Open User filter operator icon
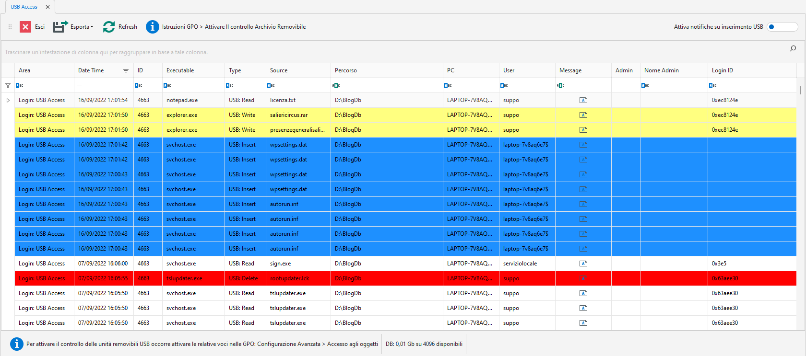 [504, 85]
